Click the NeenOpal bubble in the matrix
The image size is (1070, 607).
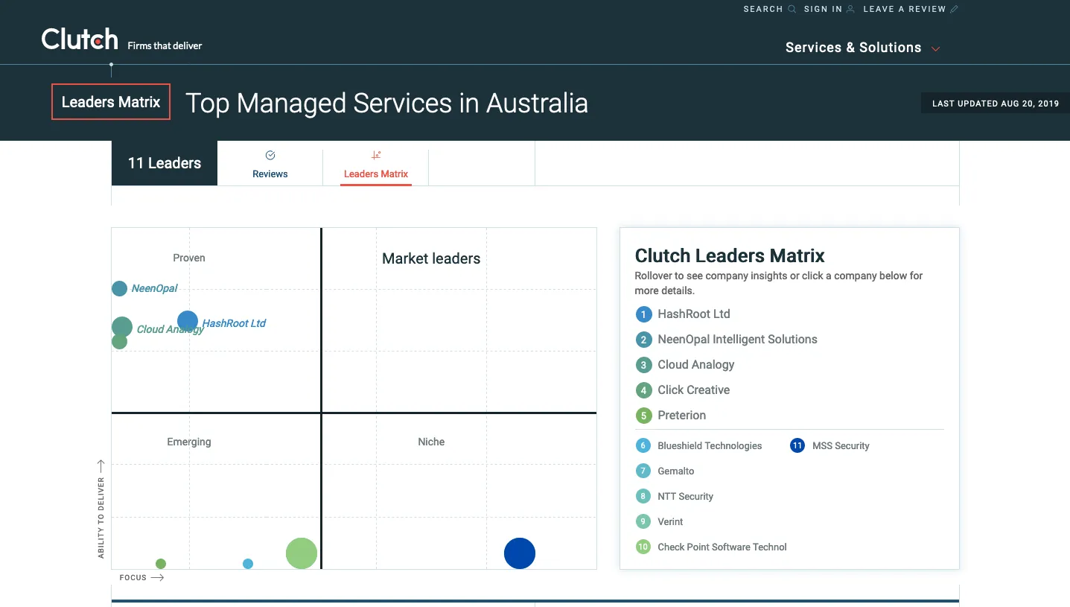[x=119, y=288]
